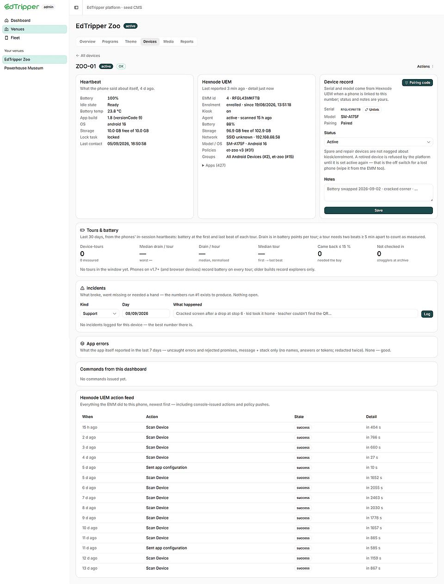This screenshot has height=584, width=444.
Task: Click the admin badge
Action: (49, 7)
